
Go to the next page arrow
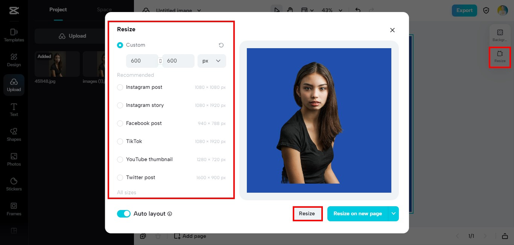tap(485, 236)
